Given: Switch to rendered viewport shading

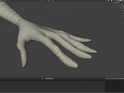Looking at the screenshot, I should pyautogui.click(x=123, y=1).
